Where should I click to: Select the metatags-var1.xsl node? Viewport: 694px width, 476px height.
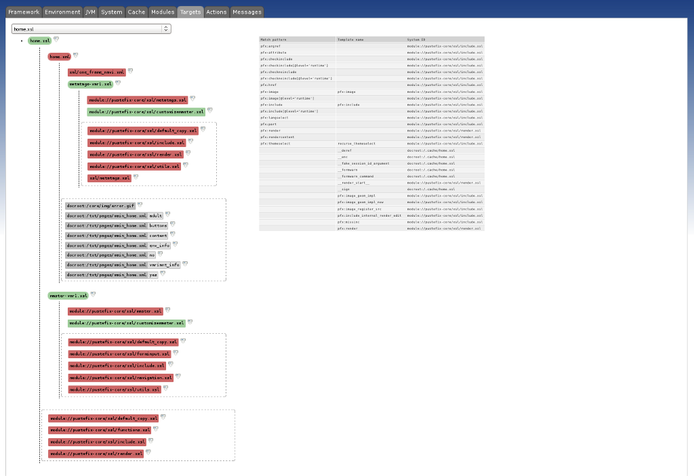pyautogui.click(x=90, y=84)
